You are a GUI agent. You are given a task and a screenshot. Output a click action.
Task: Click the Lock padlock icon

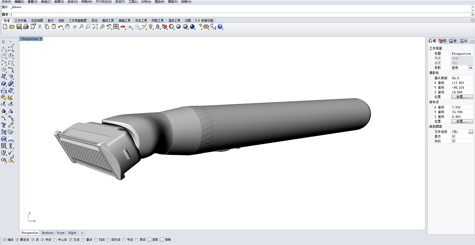(158, 26)
